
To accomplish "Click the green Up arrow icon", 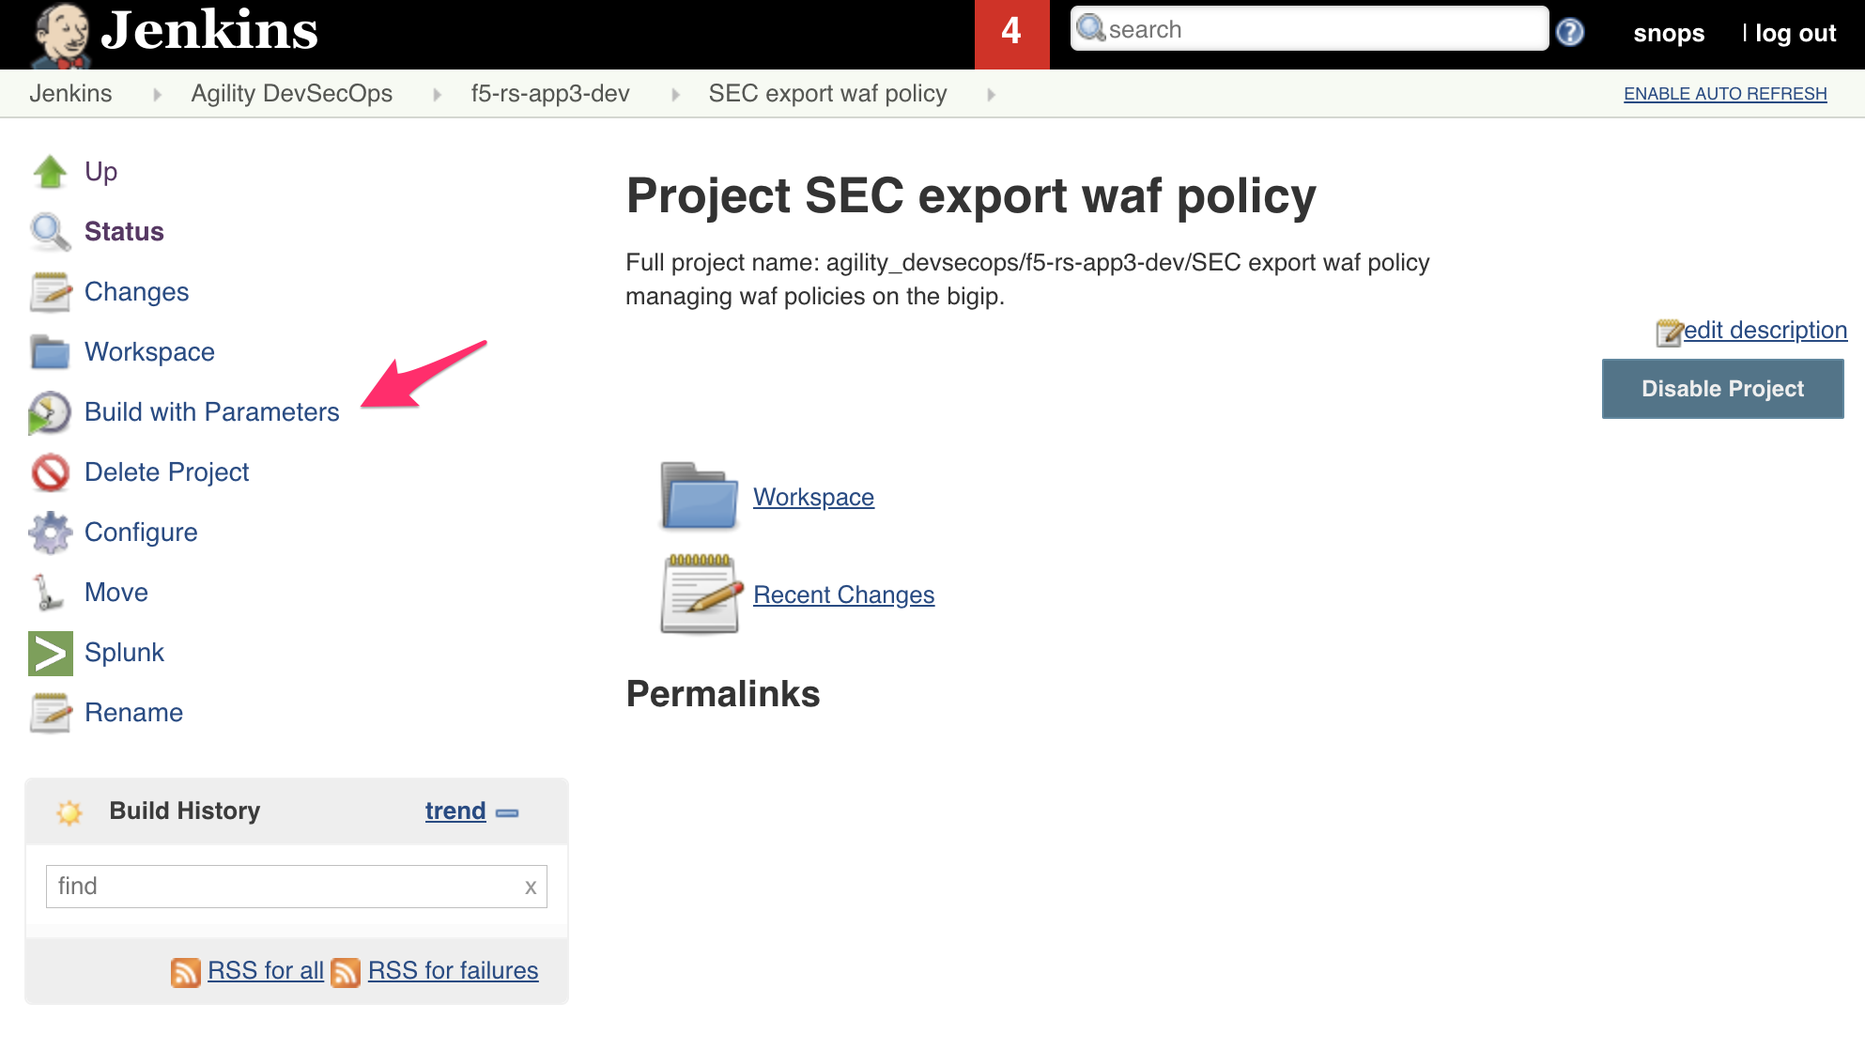I will coord(50,172).
